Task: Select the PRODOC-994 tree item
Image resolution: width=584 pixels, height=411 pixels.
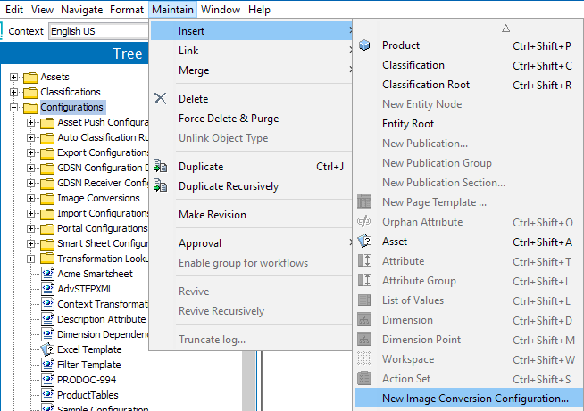Action: coord(88,380)
